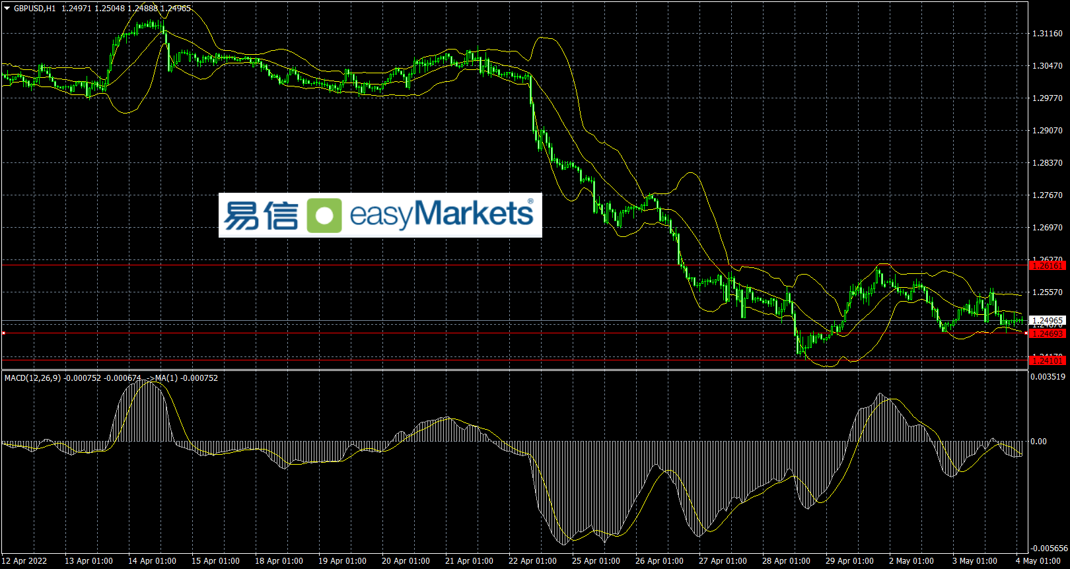Click the 1.30470 price axis value
The height and width of the screenshot is (569, 1070).
1048,66
